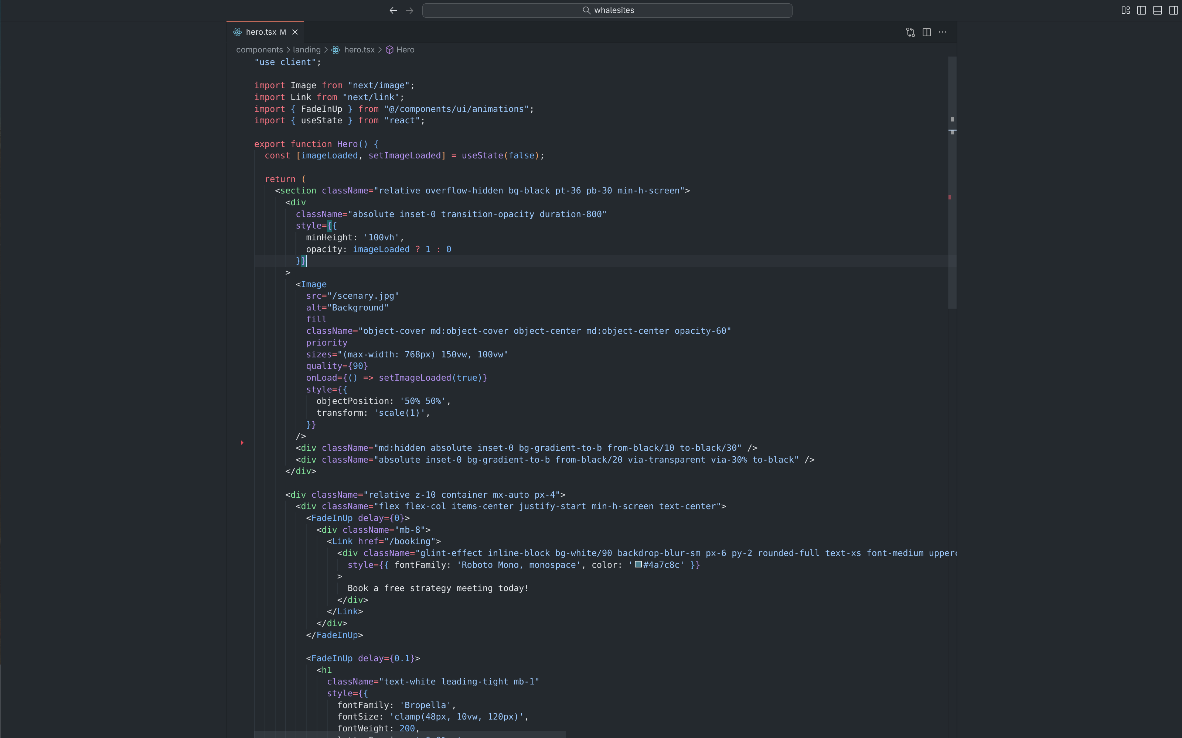Click Open Changes git compare icon

[x=910, y=32]
